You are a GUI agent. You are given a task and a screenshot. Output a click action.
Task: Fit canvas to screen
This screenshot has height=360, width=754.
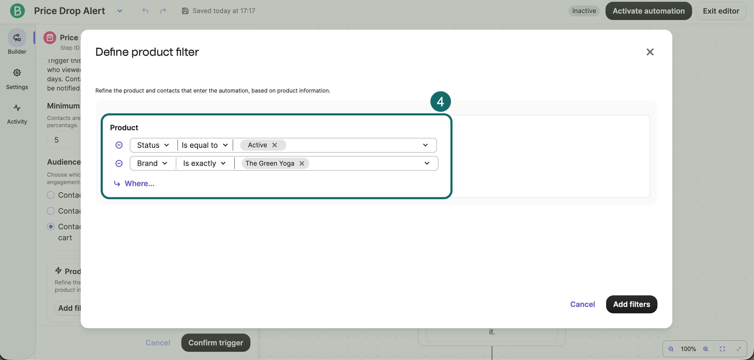click(722, 349)
